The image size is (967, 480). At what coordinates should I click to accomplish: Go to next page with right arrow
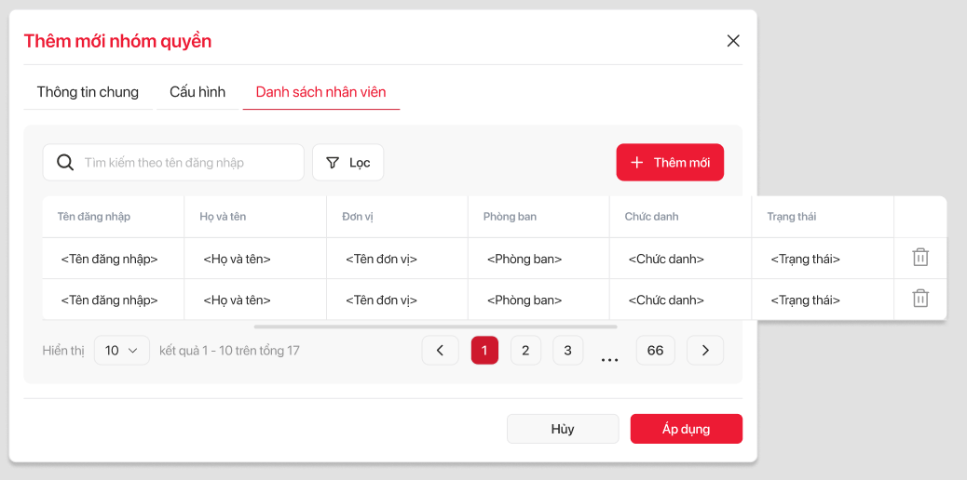pyautogui.click(x=705, y=351)
